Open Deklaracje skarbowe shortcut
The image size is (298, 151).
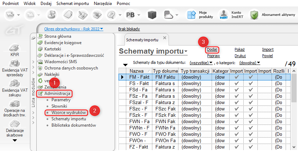coord(15,128)
